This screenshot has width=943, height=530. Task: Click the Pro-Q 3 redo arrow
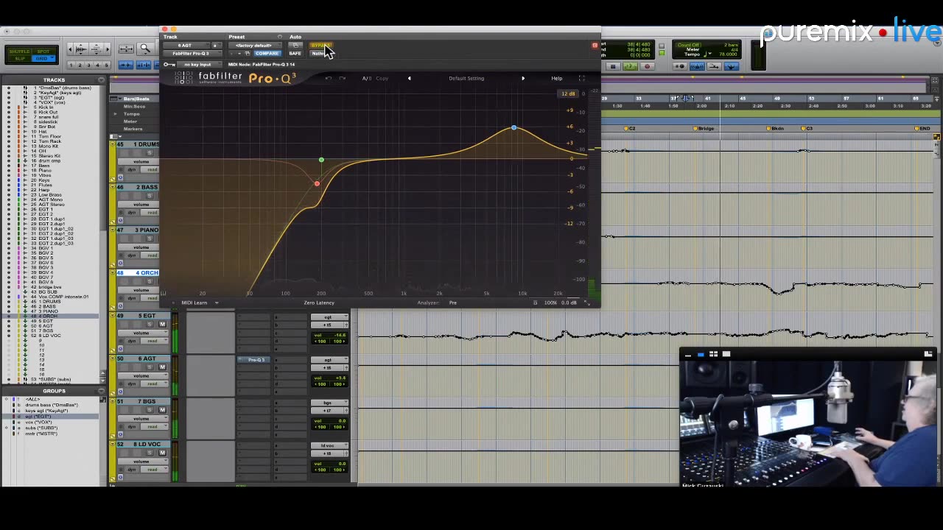tap(343, 78)
